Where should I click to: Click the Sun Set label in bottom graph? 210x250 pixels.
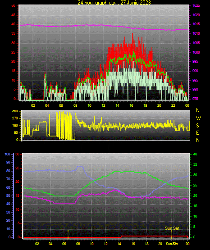tap(172, 228)
